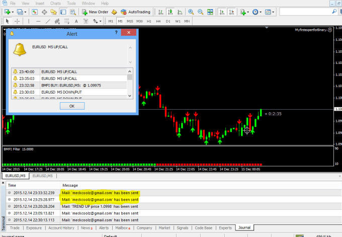This screenshot has height=237, width=342.
Task: Toggle the Data Window icon
Action: click(x=44, y=12)
